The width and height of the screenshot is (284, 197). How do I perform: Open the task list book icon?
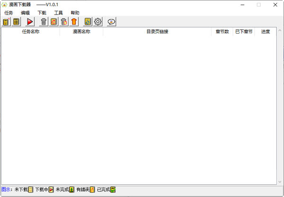(x=16, y=22)
